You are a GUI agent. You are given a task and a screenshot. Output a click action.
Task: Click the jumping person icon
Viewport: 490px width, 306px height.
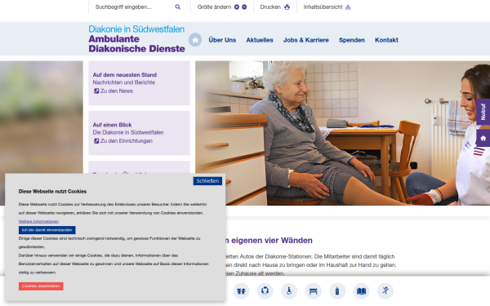(385, 291)
